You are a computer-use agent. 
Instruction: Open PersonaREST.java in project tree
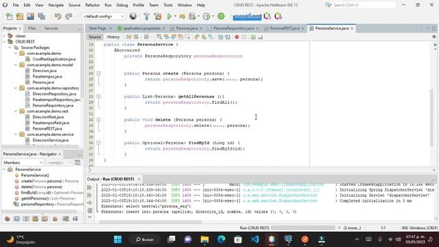click(47, 128)
